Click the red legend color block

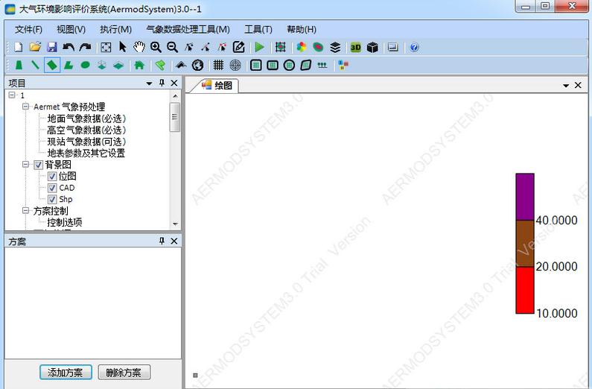(x=525, y=291)
